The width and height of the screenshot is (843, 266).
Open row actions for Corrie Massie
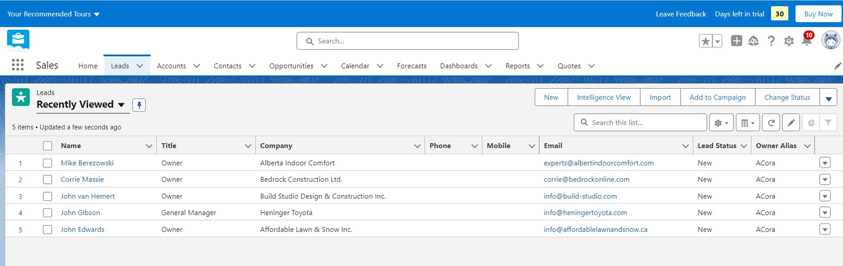tap(825, 179)
